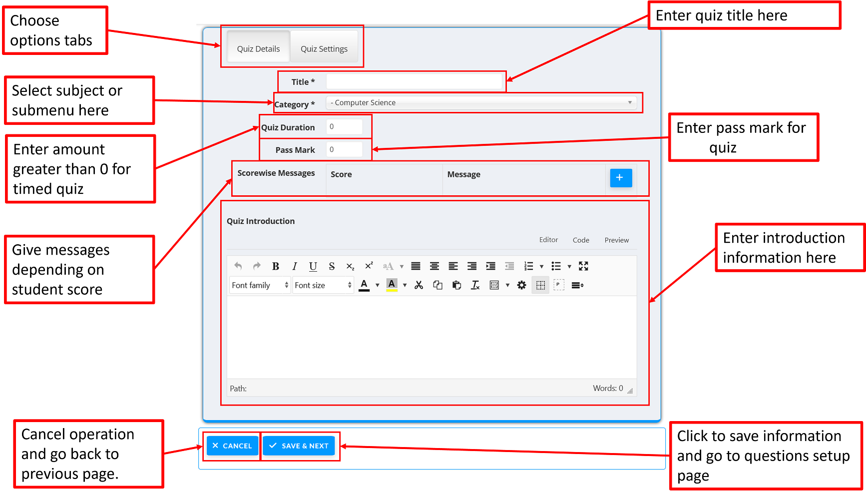The width and height of the screenshot is (866, 495).
Task: Click the Cancel button
Action: (232, 446)
